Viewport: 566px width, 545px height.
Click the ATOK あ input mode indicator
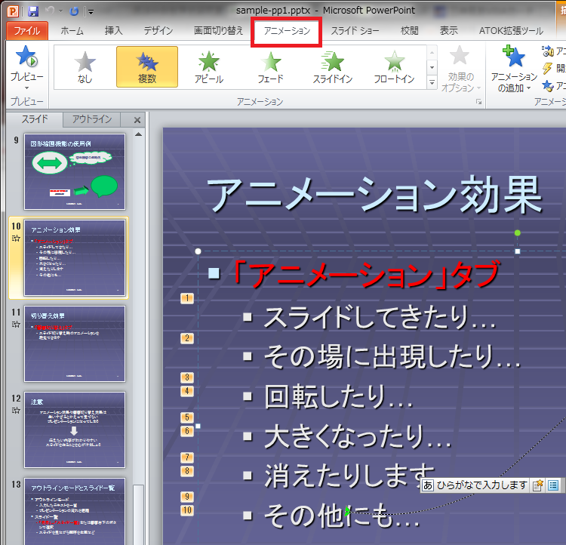coord(428,485)
